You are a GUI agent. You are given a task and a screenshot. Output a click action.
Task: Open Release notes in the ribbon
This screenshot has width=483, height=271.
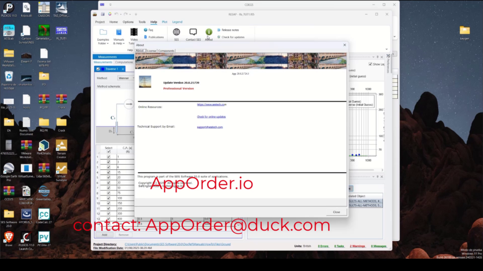228,30
